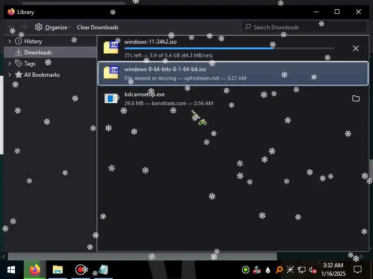Minimize the Library window

click(316, 12)
